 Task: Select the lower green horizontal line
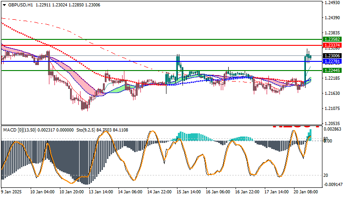tap(162, 71)
